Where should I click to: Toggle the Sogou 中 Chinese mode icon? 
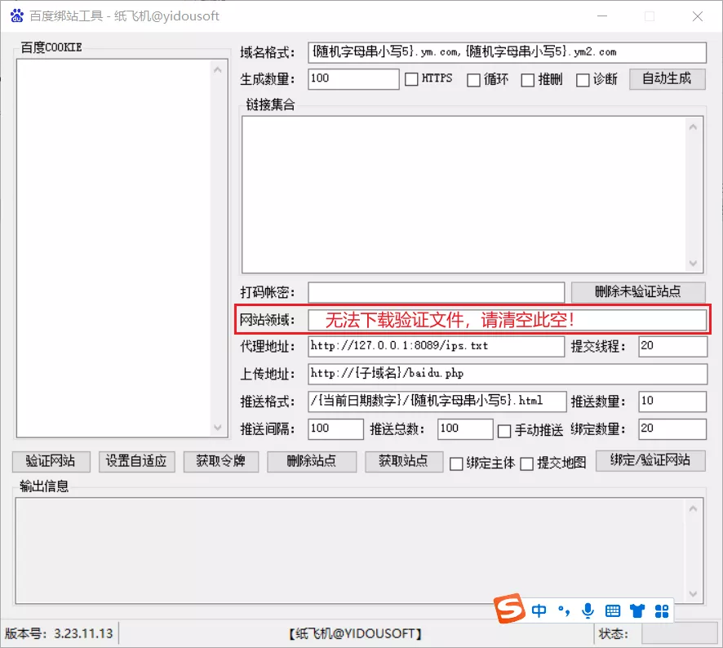(539, 610)
